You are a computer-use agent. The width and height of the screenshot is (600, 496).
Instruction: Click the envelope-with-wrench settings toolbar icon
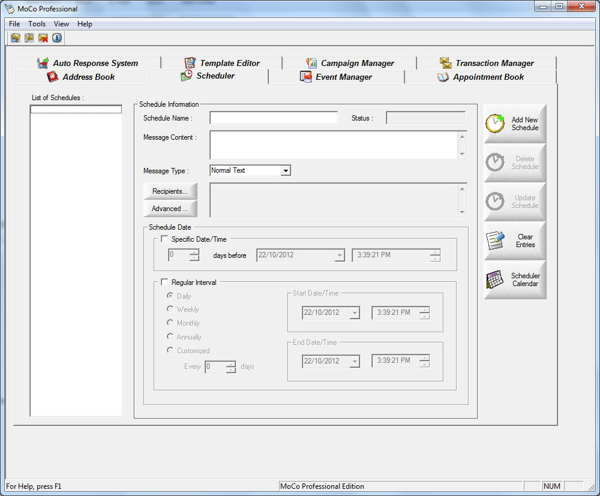(x=29, y=38)
